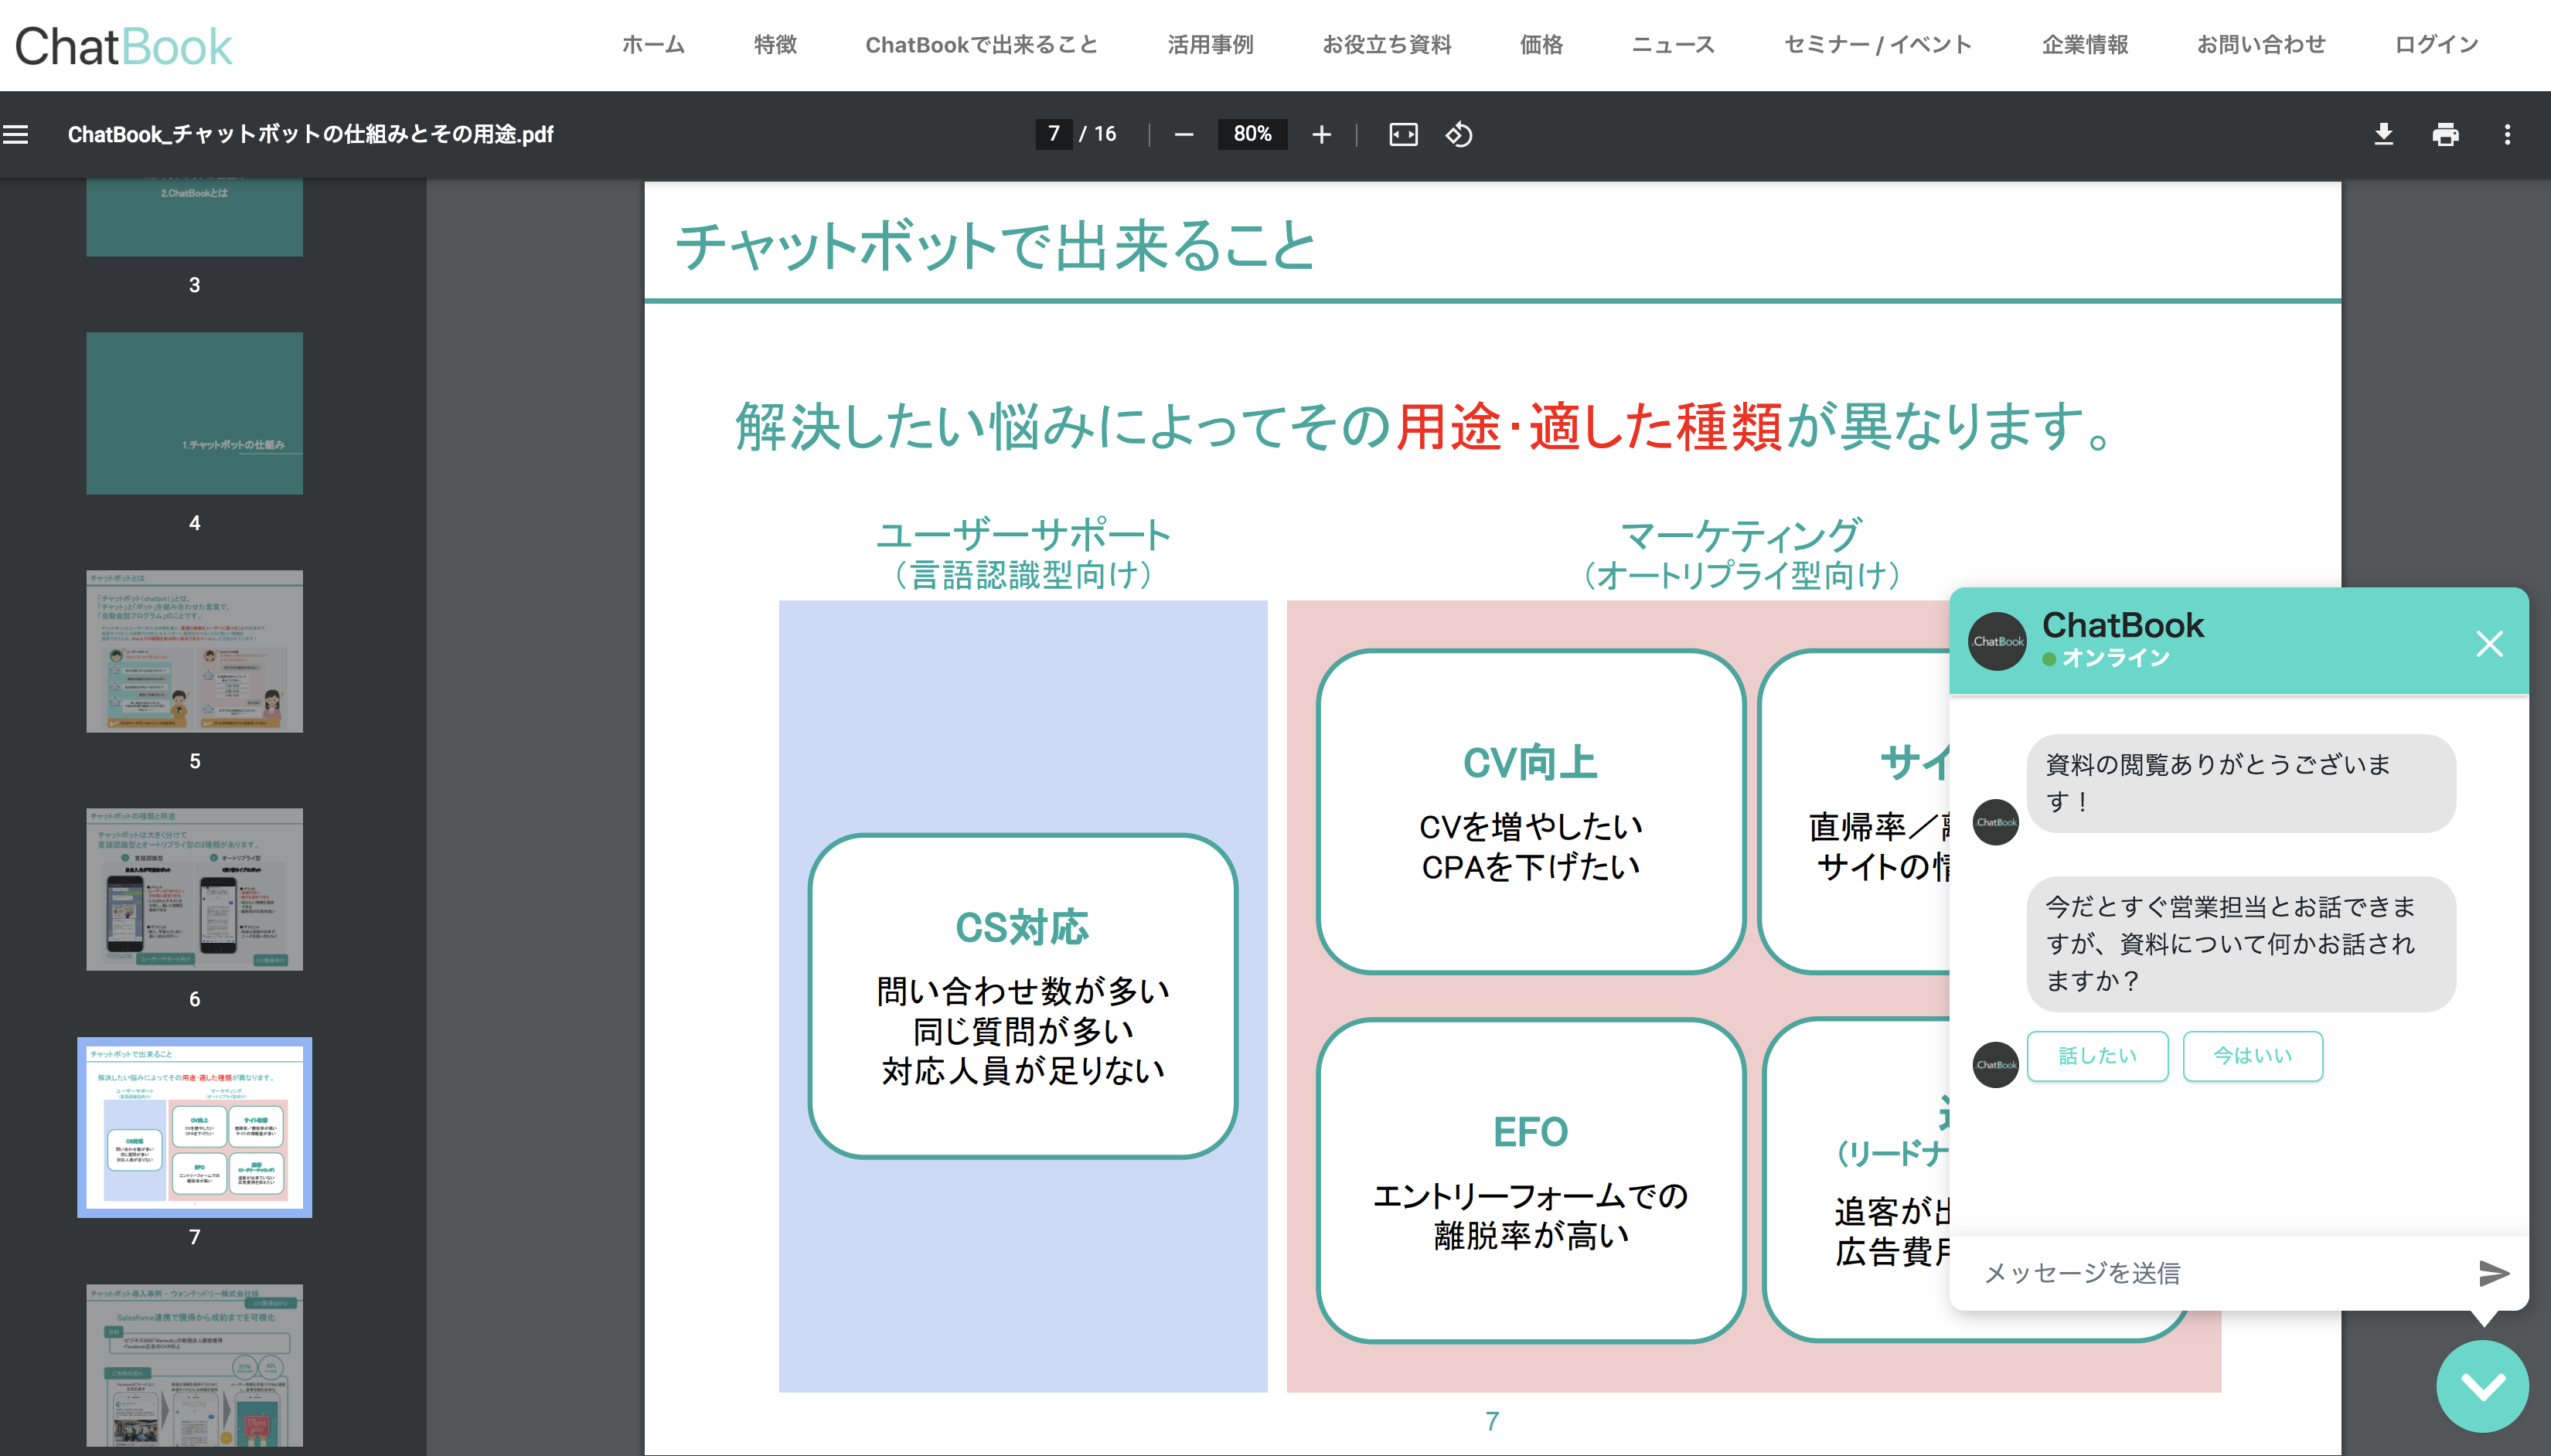This screenshot has width=2551, height=1456.
Task: Select page 7 thumbnail
Action: pos(194,1127)
